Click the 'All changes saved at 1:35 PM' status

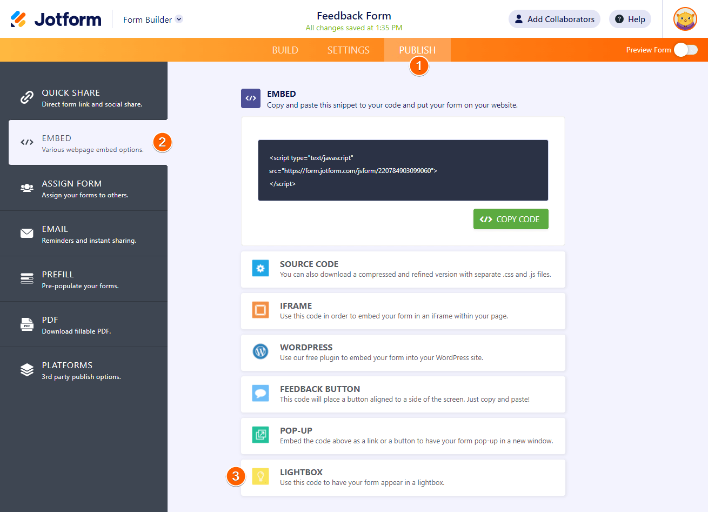coord(354,28)
